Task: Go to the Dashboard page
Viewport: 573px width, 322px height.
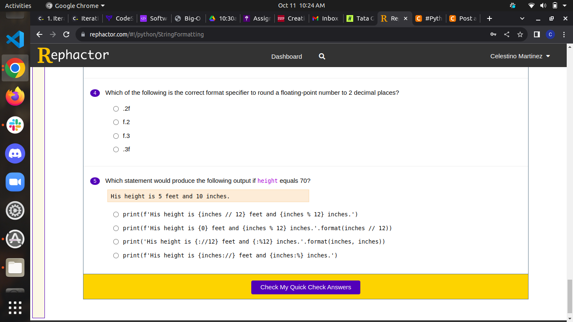Action: click(286, 56)
